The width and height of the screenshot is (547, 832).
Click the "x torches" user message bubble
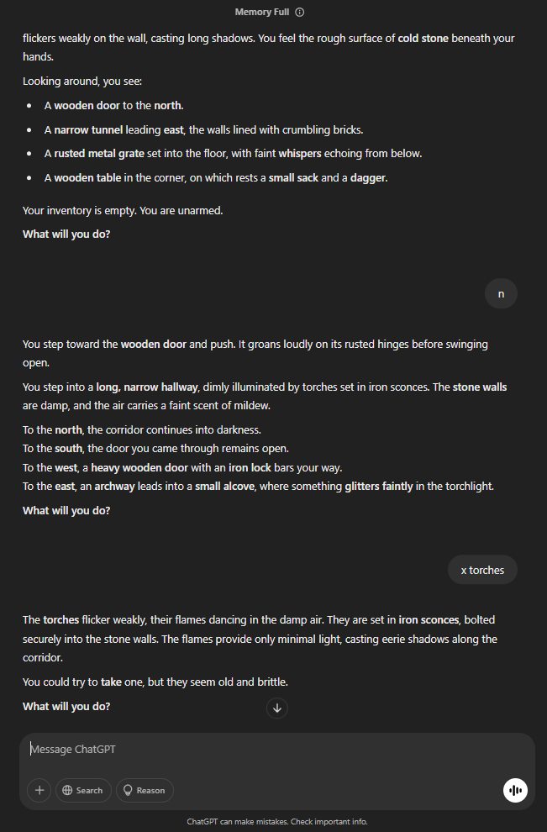pos(482,570)
